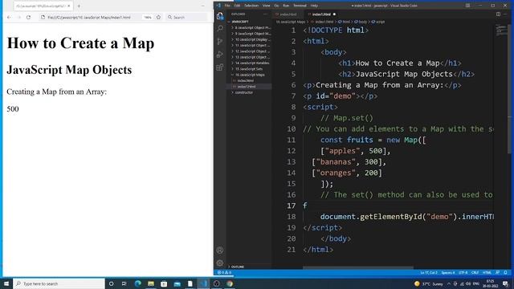This screenshot has height=289, width=514.
Task: Open the Terminal menu in VS Code
Action: pyautogui.click(x=300, y=6)
